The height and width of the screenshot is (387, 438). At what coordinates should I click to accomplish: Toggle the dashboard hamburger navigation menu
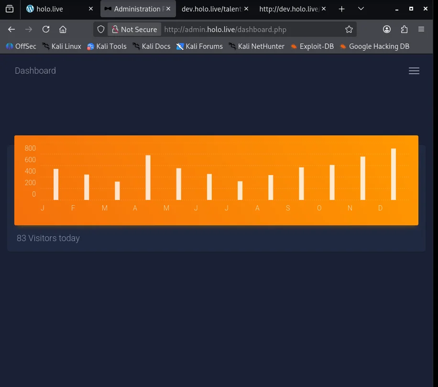[414, 71]
